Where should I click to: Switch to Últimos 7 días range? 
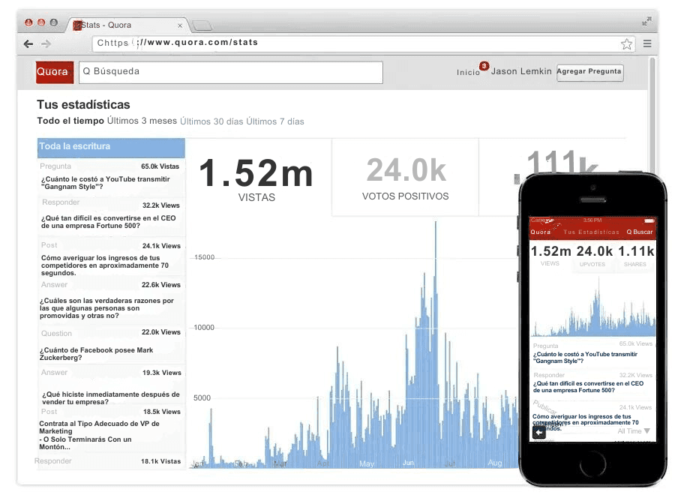[x=275, y=121]
